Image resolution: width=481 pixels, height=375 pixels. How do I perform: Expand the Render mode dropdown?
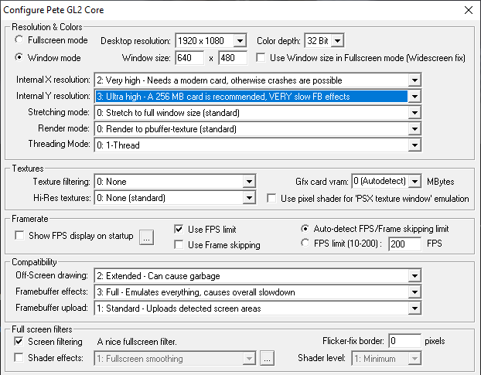coord(258,129)
